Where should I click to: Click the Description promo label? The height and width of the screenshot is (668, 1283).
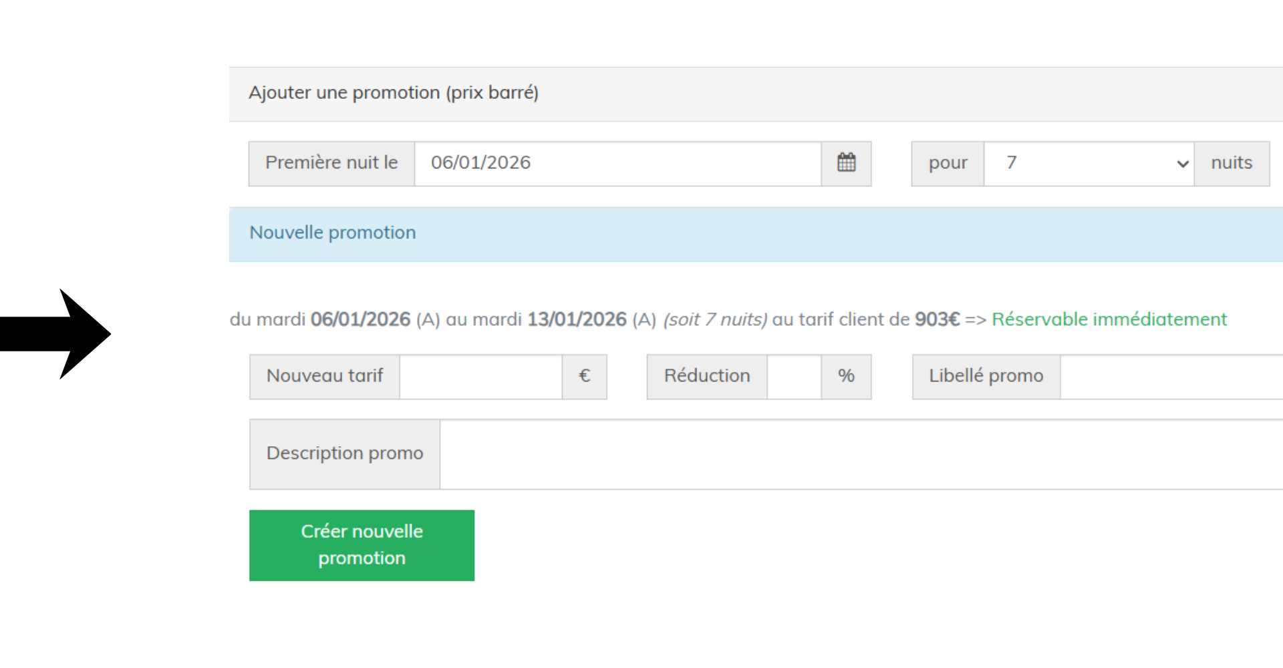(345, 454)
